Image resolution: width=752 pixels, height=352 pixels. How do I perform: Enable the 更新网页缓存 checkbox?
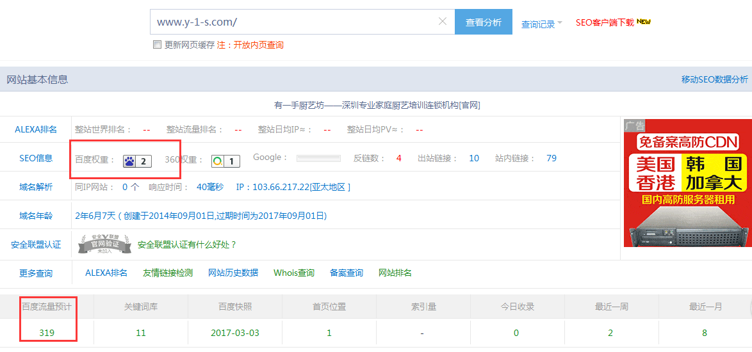(x=157, y=45)
